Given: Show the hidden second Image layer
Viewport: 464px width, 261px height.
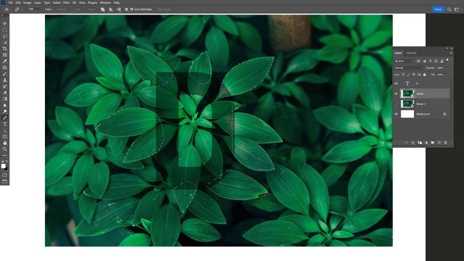Looking at the screenshot, I should click(397, 104).
